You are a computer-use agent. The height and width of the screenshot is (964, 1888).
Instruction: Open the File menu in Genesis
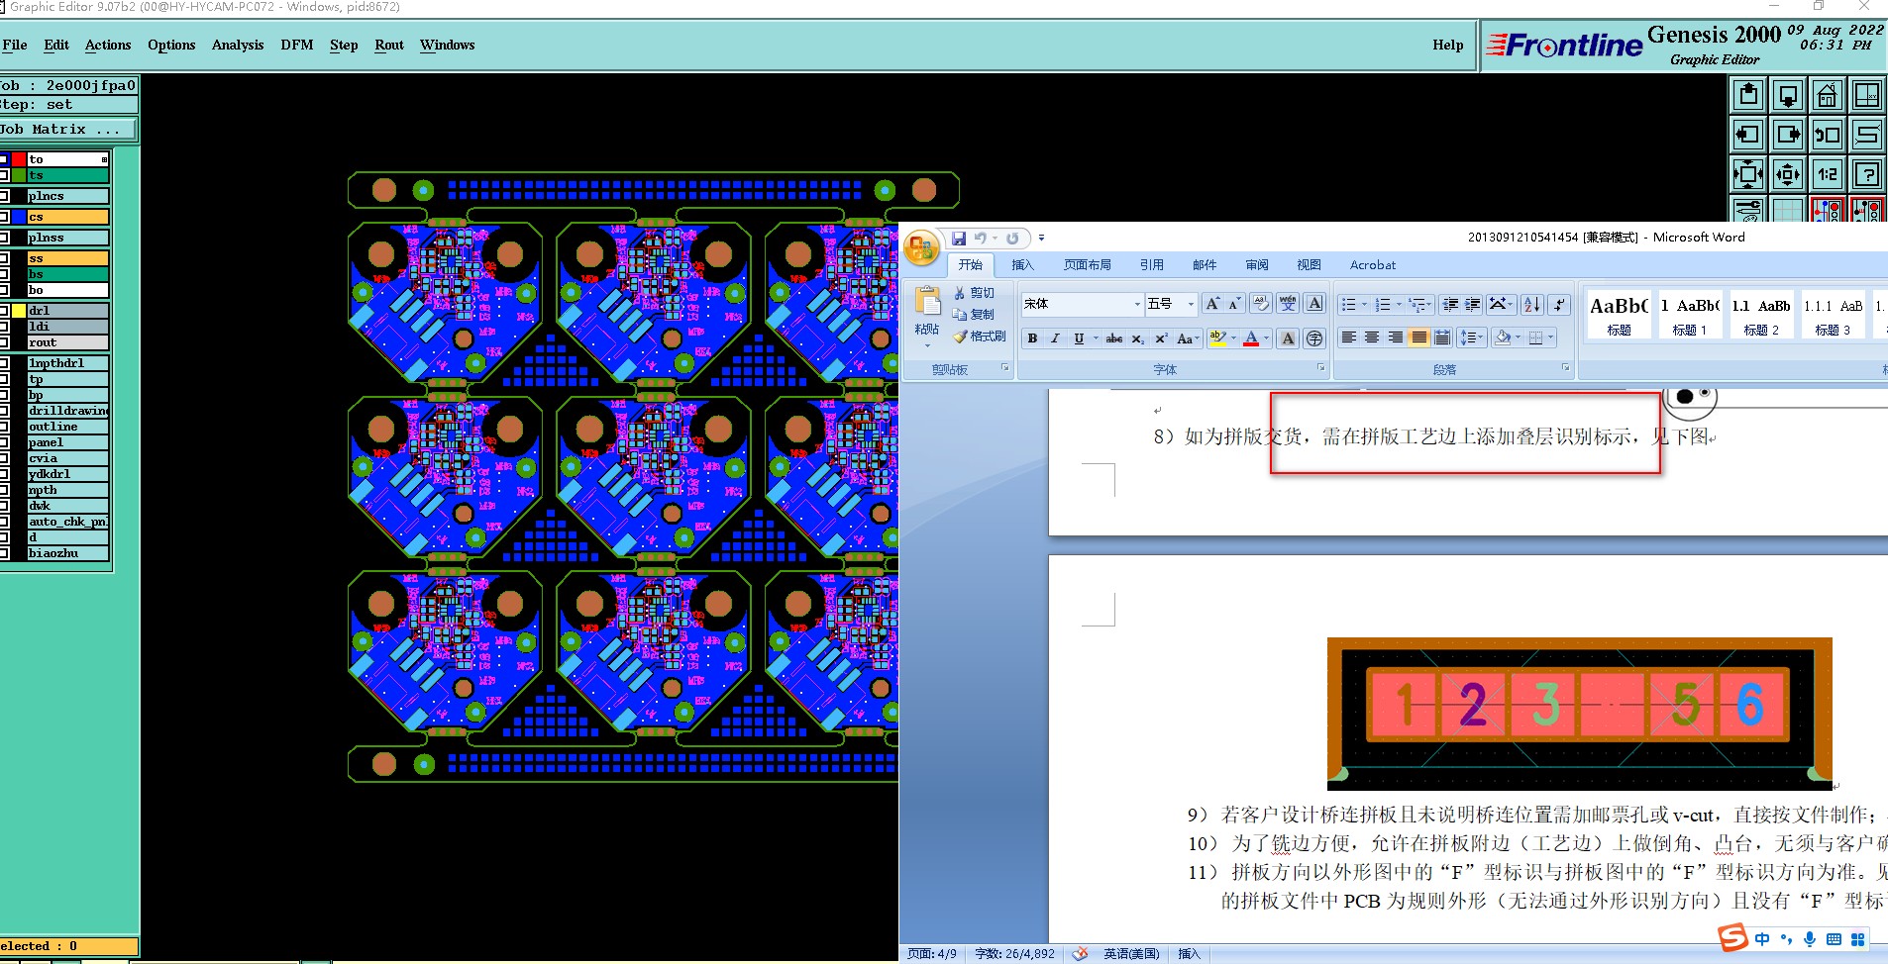point(15,45)
